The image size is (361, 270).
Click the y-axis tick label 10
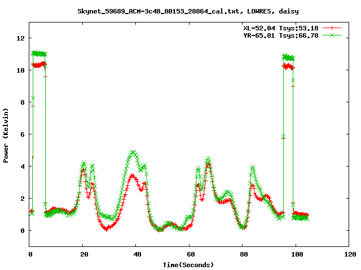point(20,70)
